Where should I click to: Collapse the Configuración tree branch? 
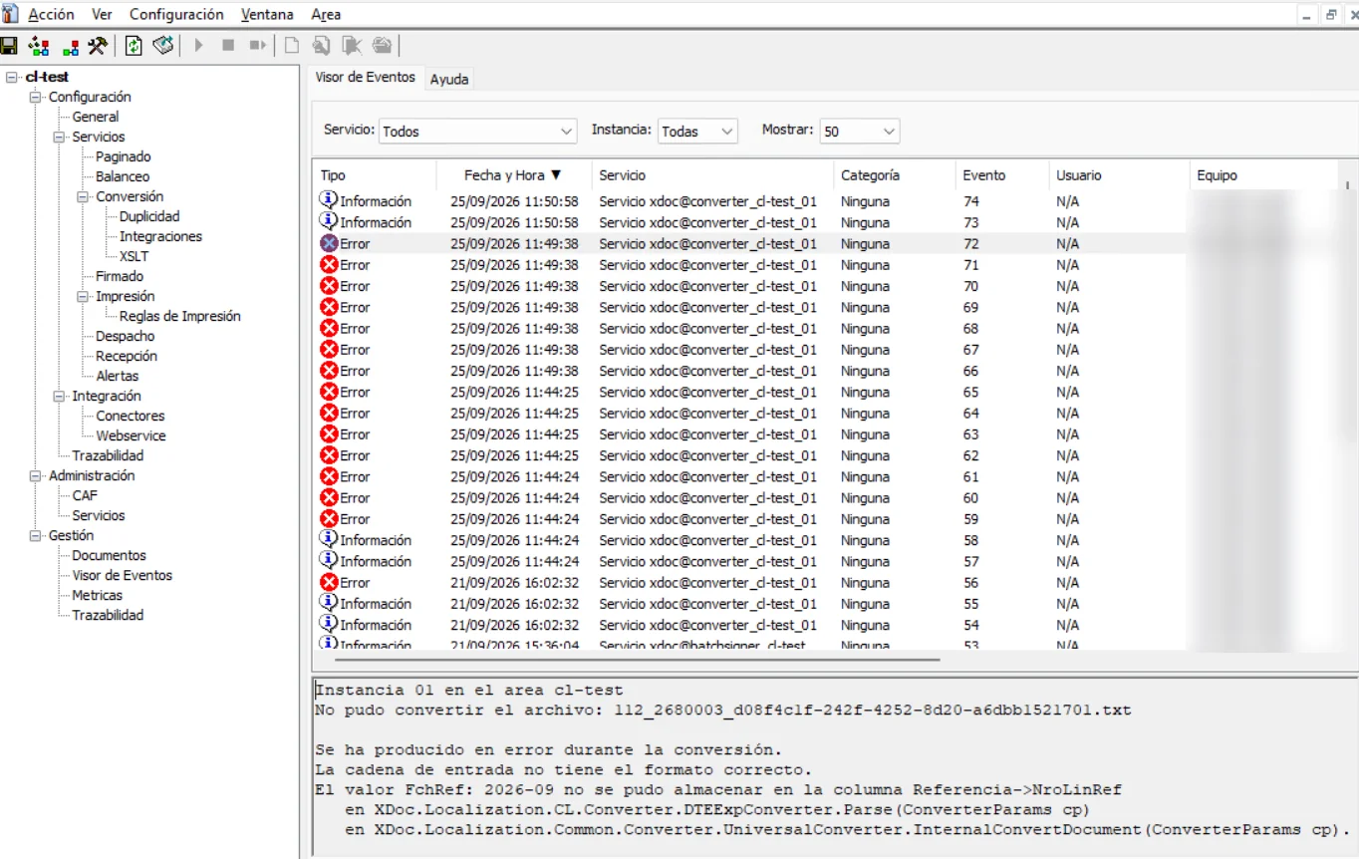(x=36, y=97)
